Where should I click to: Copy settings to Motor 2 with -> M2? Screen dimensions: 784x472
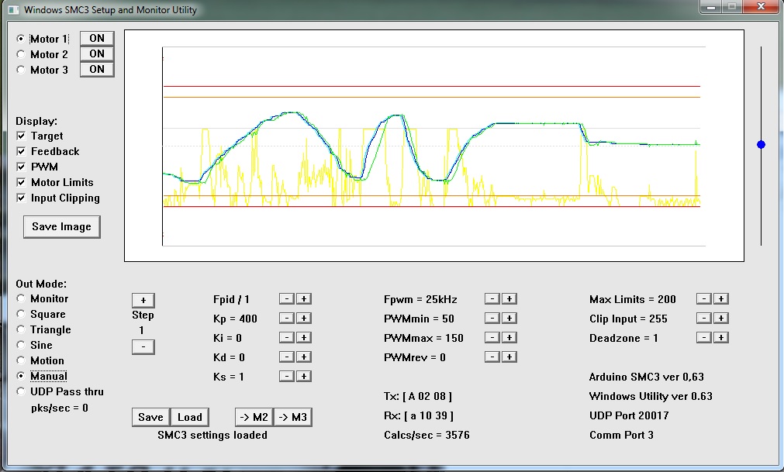click(254, 417)
